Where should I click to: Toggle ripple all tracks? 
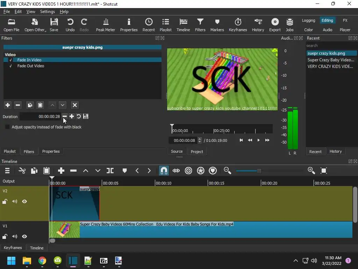click(x=201, y=171)
